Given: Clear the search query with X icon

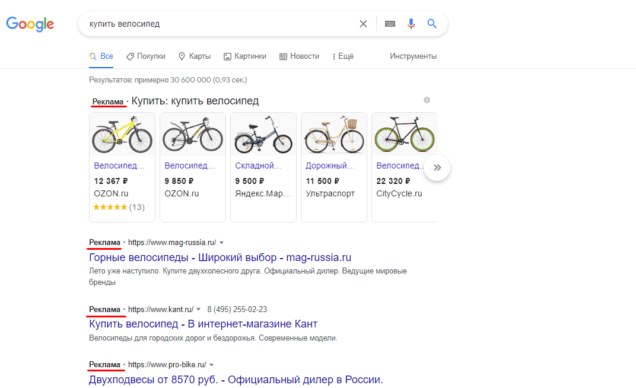Looking at the screenshot, I should [x=363, y=24].
